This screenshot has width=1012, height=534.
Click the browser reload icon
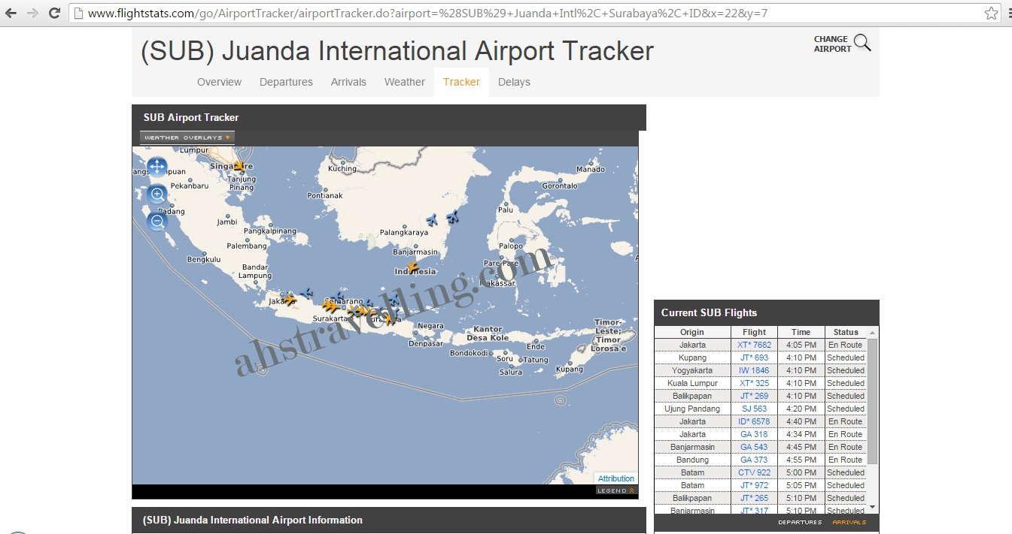[x=54, y=13]
